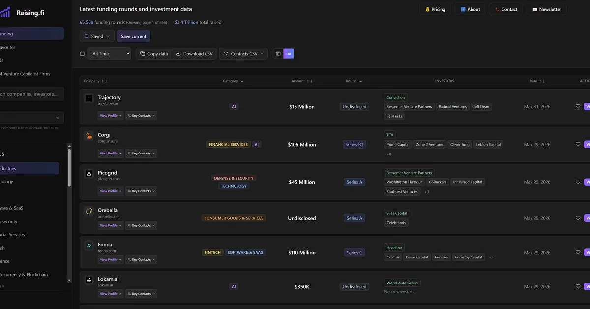590x309 pixels.
Task: Open the Pricing page in top navigation
Action: point(435,9)
